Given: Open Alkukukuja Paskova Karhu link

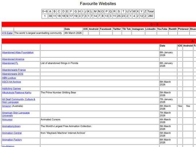Looking at the screenshot, I should (17, 93).
